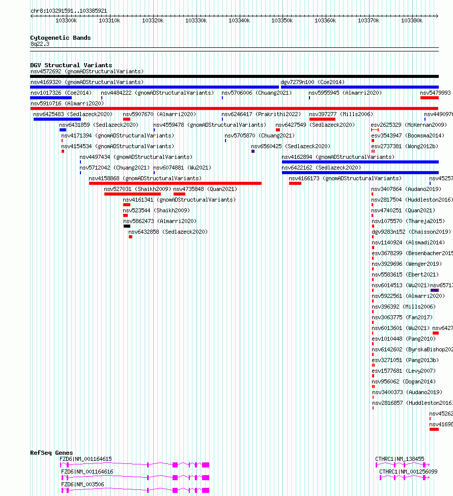Open esv1577681 (Levy2007) label
The height and width of the screenshot is (496, 453).
404,372
